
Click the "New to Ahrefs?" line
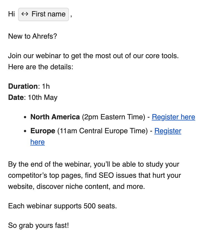tap(33, 36)
